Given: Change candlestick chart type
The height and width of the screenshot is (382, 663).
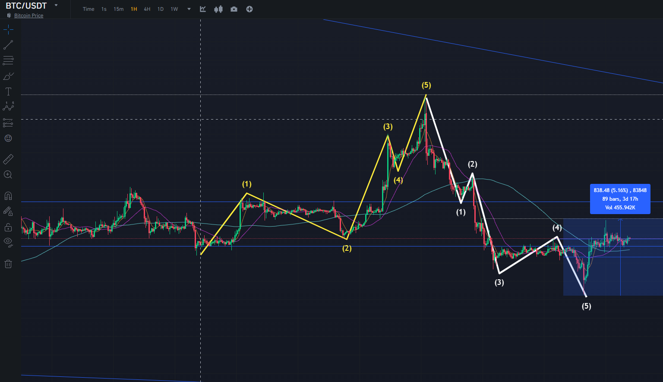Looking at the screenshot, I should (218, 9).
